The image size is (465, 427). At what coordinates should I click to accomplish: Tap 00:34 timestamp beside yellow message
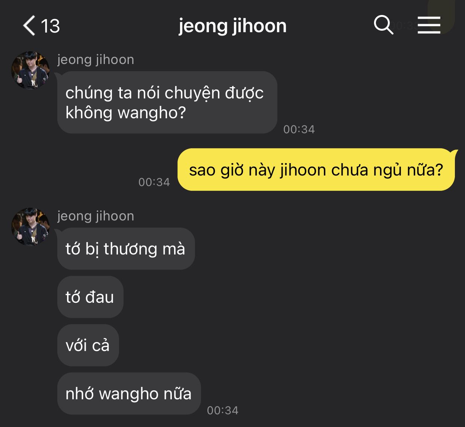[x=154, y=182]
